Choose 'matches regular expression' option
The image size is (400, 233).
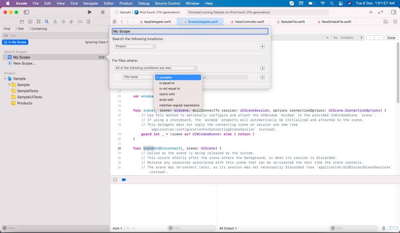178,105
